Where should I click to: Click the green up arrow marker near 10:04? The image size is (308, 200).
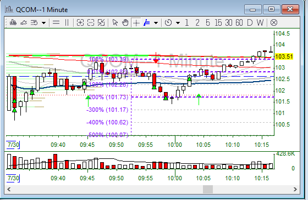[199, 99]
